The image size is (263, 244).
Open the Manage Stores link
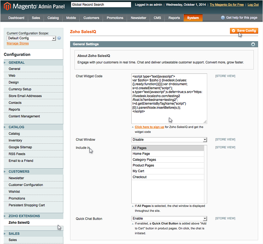click(18, 43)
